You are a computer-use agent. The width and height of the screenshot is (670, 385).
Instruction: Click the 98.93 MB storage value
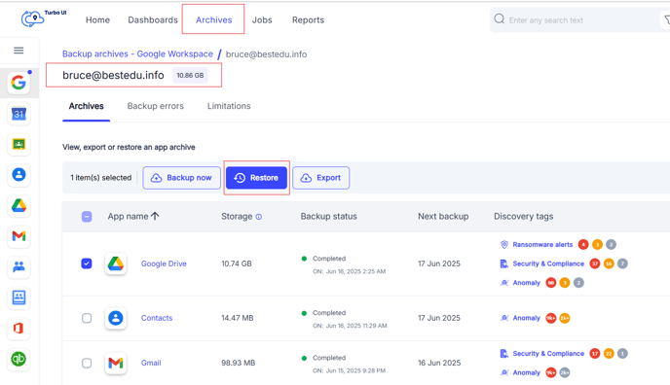pos(238,363)
